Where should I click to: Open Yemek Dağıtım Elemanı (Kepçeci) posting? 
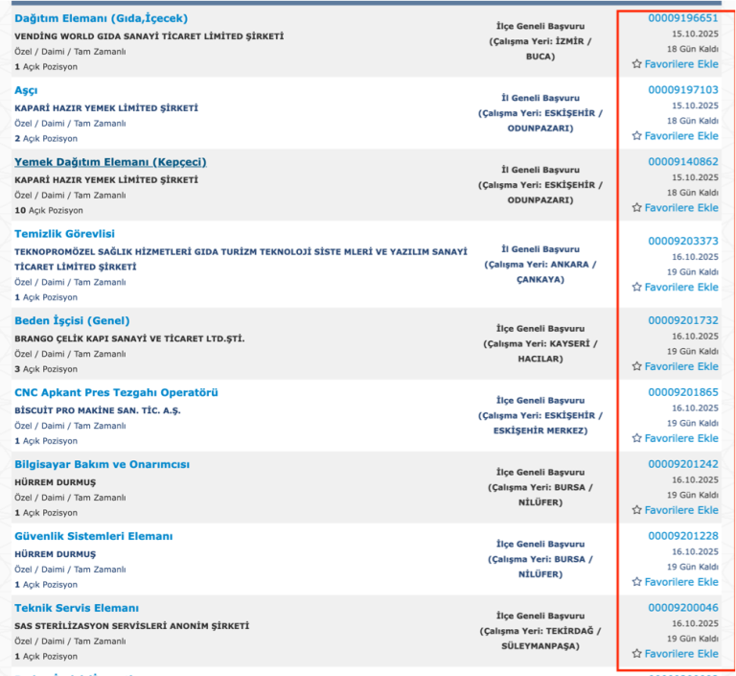110,162
